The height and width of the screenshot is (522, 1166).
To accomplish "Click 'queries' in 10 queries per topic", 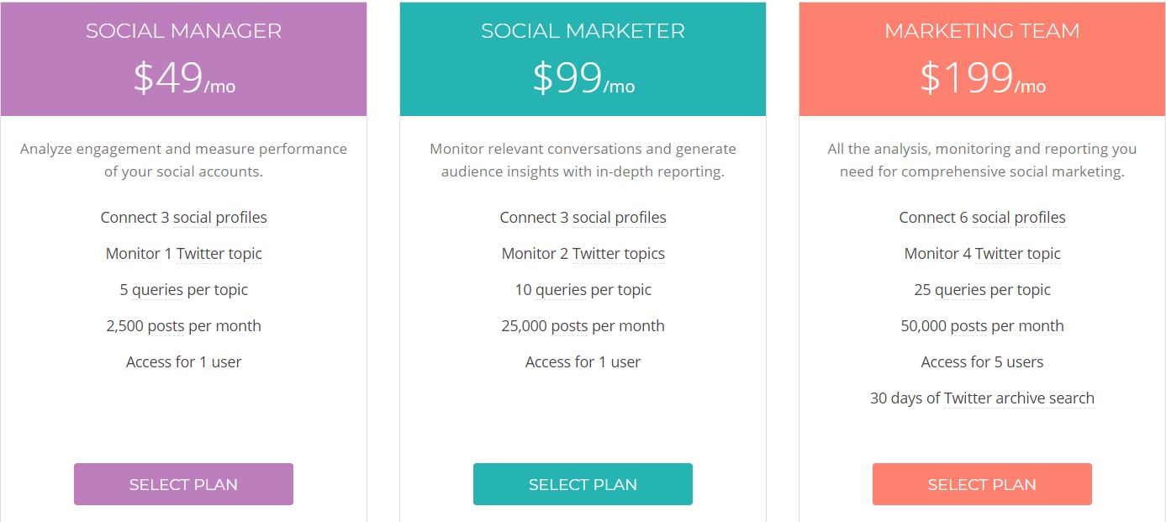I will pos(561,290).
